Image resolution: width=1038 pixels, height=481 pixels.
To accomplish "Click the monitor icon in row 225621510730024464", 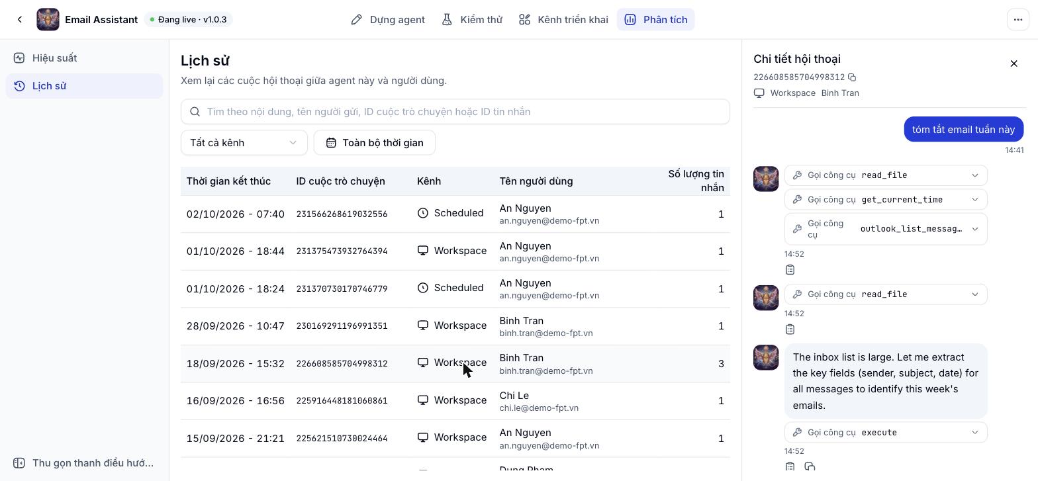I will point(423,437).
